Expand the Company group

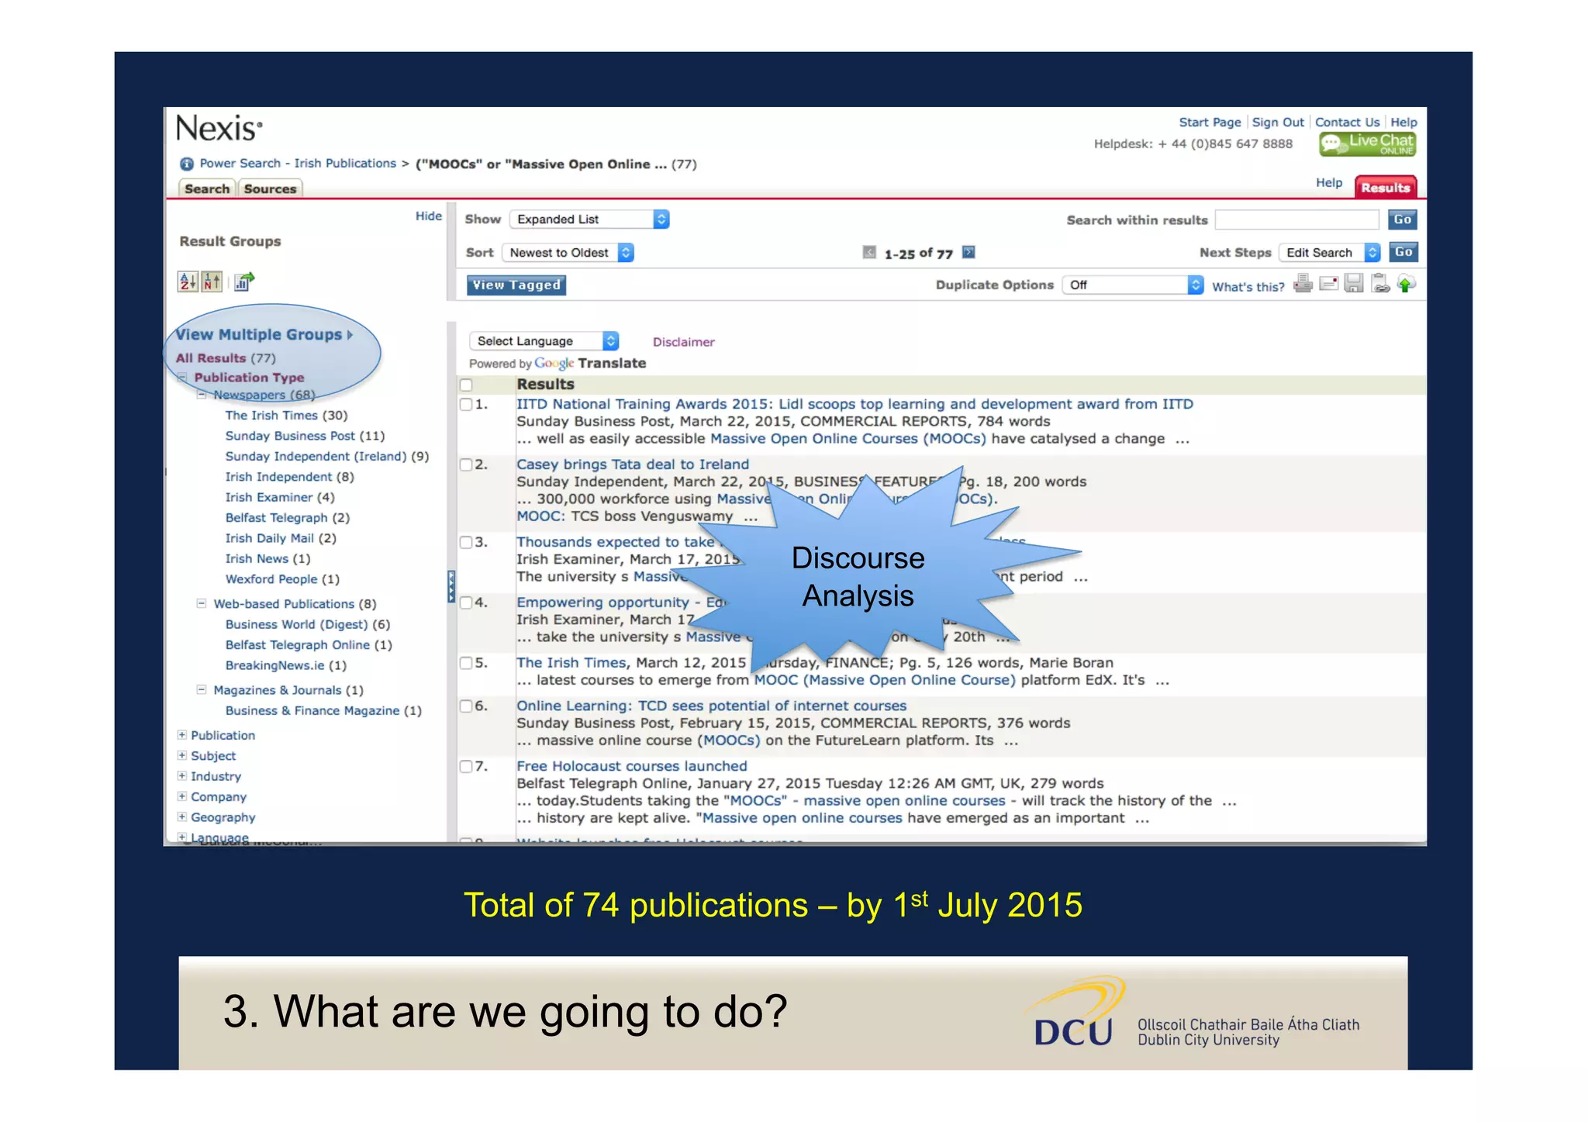pyautogui.click(x=182, y=796)
